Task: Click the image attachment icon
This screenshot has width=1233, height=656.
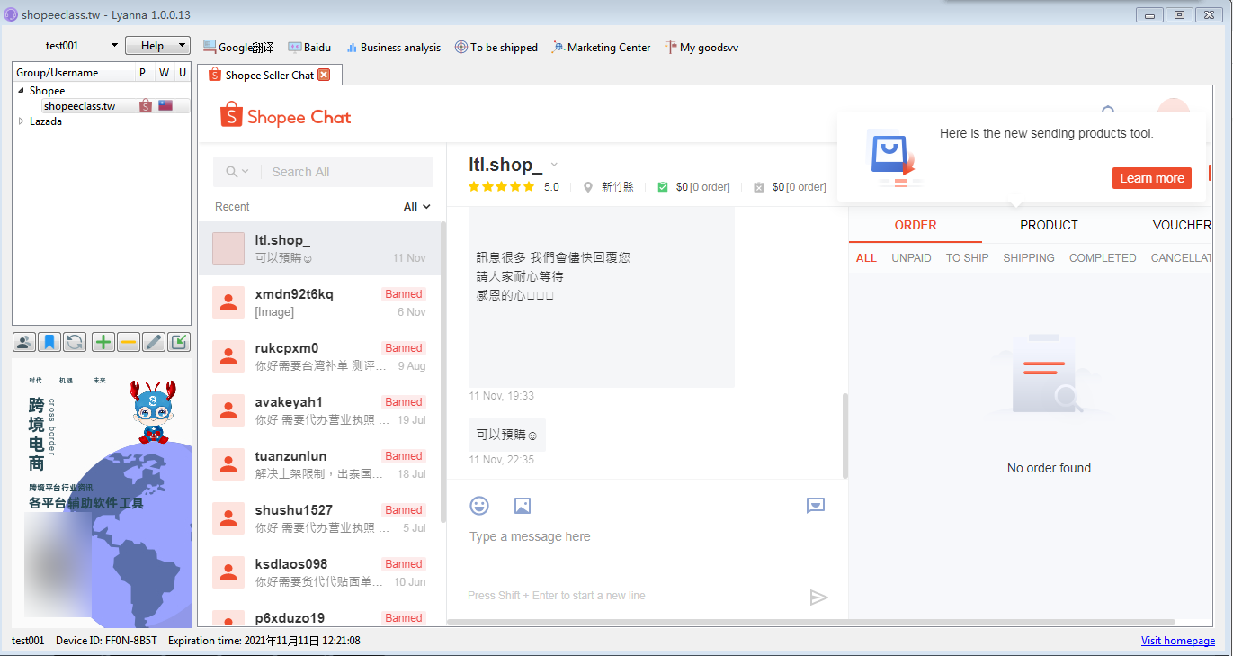Action: 523,506
